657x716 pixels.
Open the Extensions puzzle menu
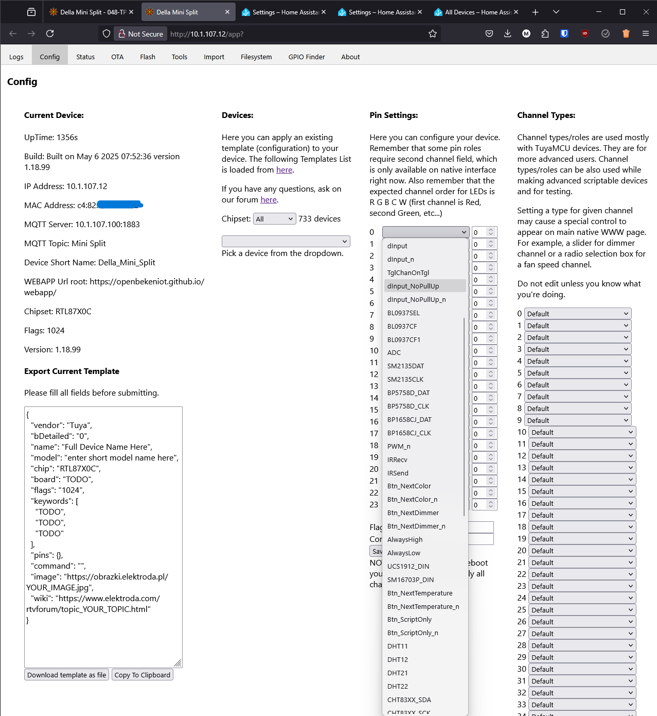tap(545, 33)
